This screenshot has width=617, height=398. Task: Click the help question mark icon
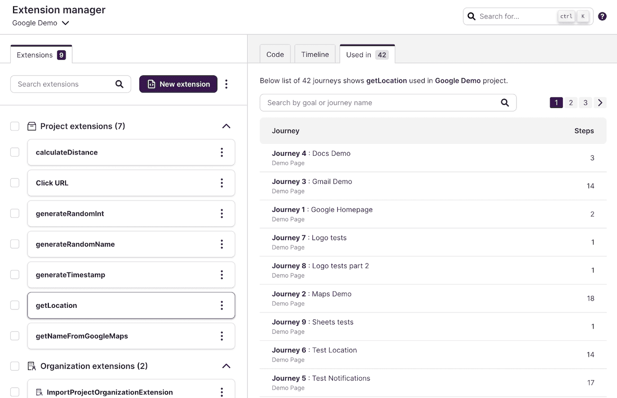[x=602, y=16]
